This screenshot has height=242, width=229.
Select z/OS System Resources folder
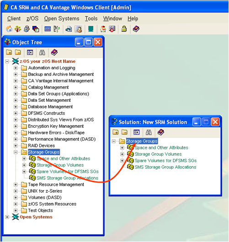[52, 204]
